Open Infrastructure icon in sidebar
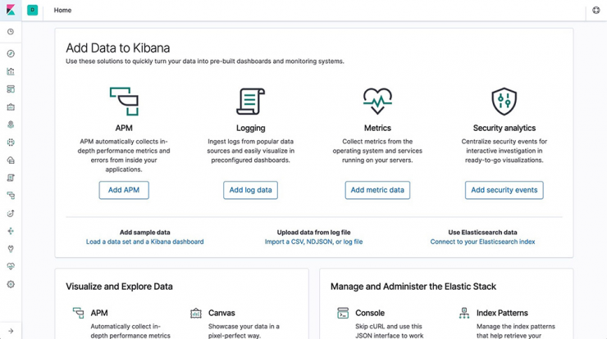The width and height of the screenshot is (607, 339). pos(11,160)
